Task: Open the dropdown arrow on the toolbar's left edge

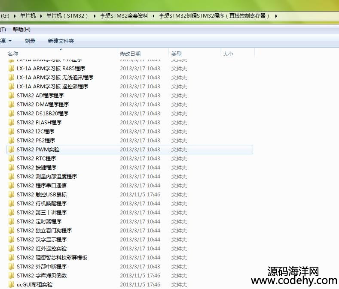Action: click(x=10, y=41)
